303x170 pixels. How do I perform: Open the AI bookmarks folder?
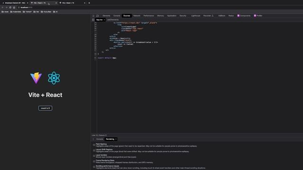tap(55, 12)
